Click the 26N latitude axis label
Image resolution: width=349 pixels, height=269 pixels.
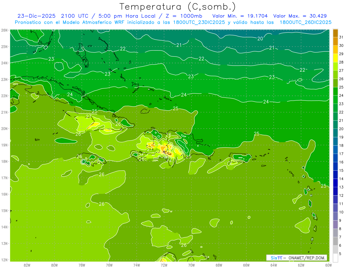(x=4, y=30)
